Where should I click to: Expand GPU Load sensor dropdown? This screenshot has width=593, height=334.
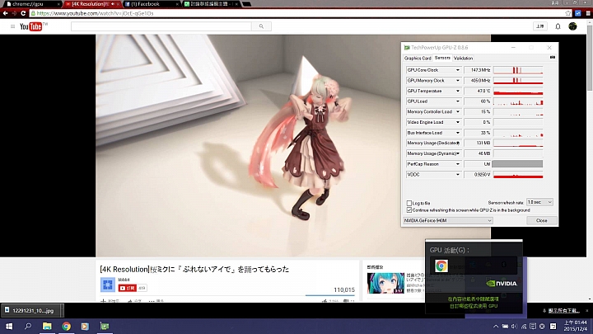coord(458,101)
